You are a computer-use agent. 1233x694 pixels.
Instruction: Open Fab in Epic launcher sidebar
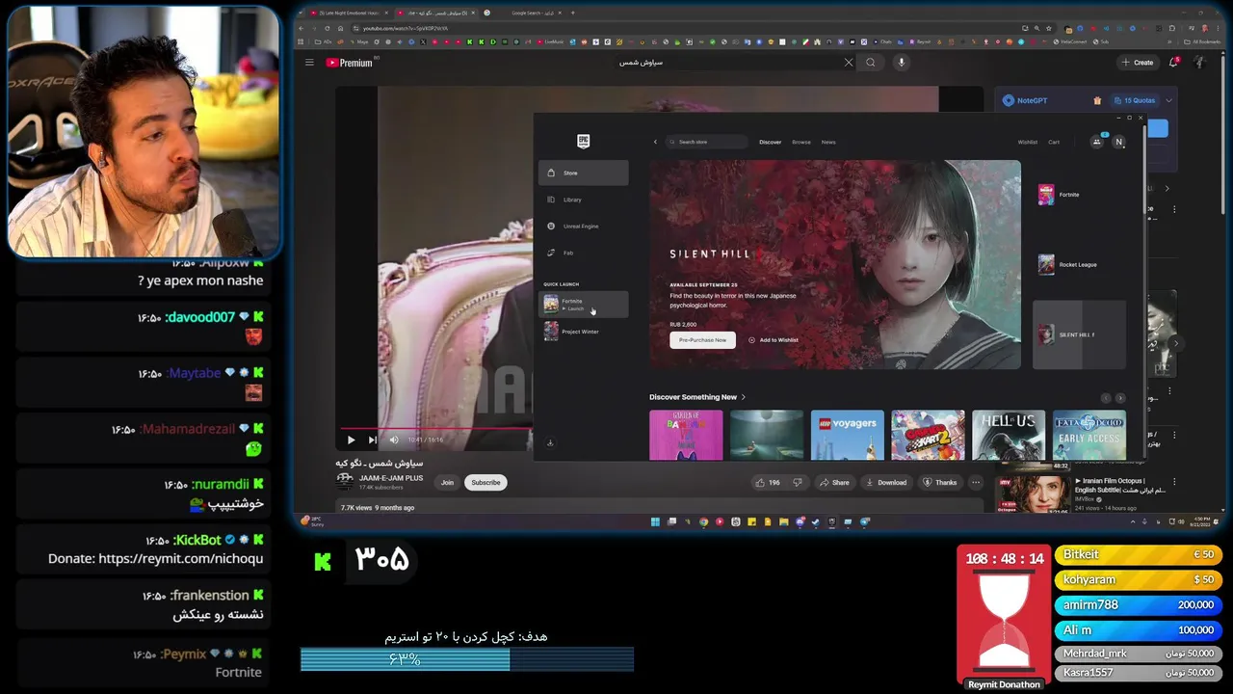pos(584,253)
